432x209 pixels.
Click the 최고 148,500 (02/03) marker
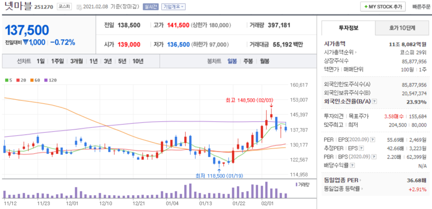pyautogui.click(x=250, y=100)
